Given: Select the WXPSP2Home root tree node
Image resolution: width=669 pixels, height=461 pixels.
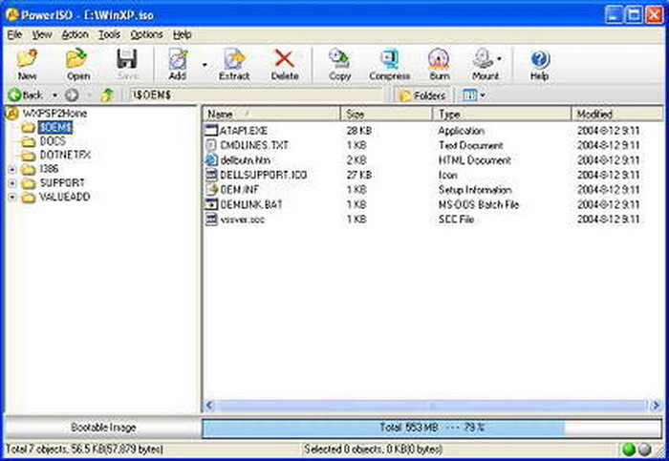Looking at the screenshot, I should pyautogui.click(x=54, y=114).
